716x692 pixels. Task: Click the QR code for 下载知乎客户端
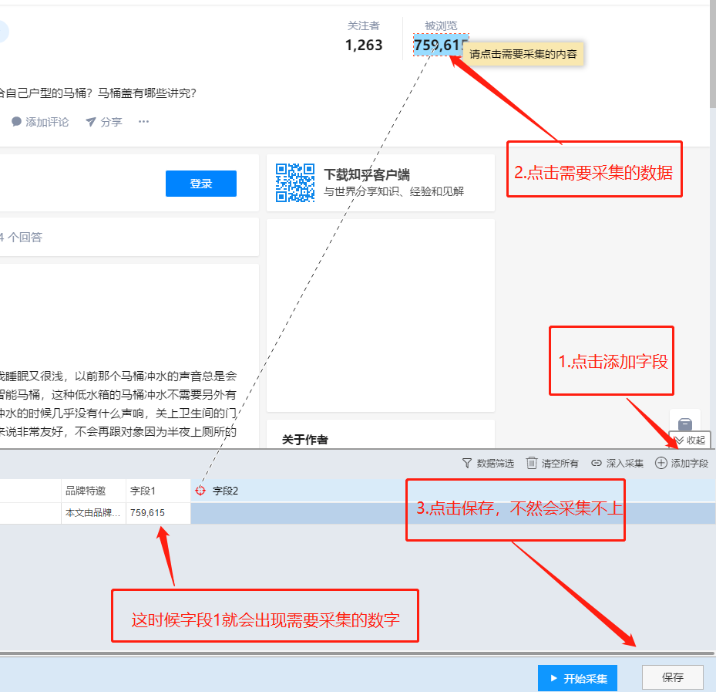tap(295, 183)
